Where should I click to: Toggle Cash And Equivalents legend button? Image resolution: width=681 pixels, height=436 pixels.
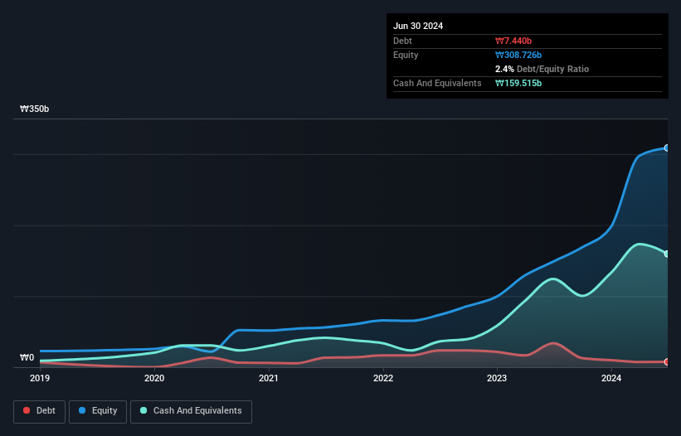coord(191,411)
